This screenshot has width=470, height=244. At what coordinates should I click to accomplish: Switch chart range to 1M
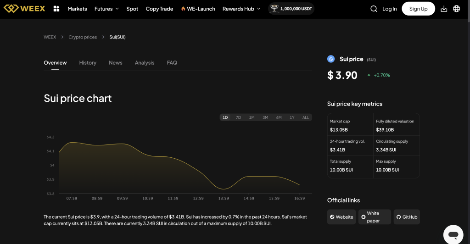click(252, 117)
